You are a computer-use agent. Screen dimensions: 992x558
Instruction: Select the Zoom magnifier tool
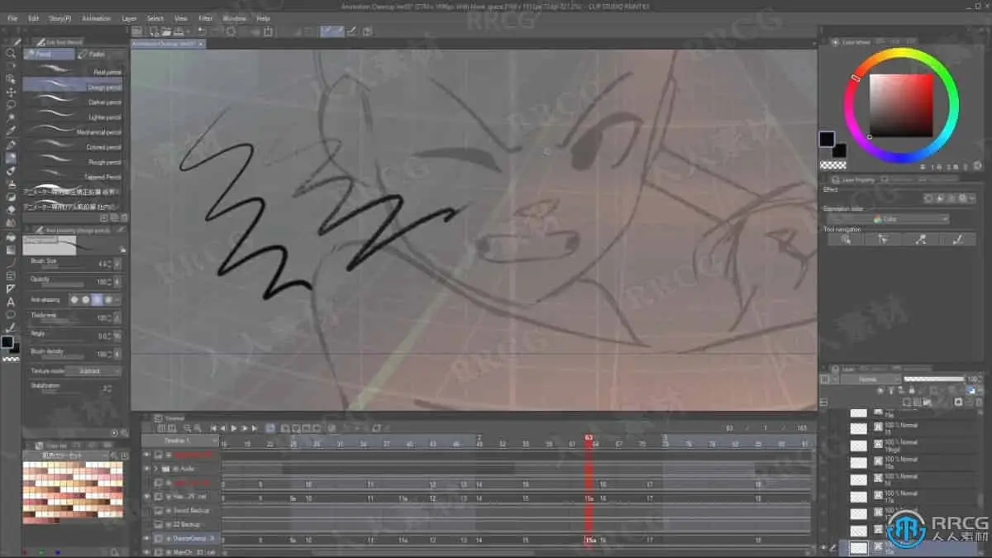[x=11, y=53]
